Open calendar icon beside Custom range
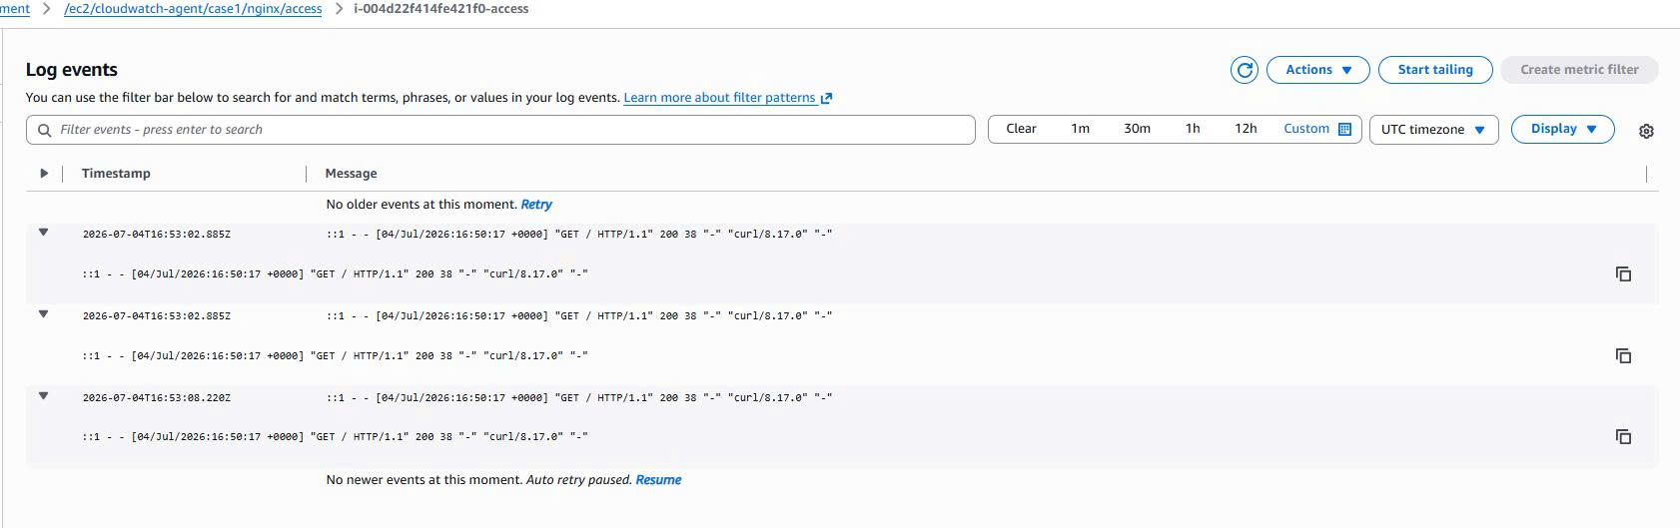The image size is (1680, 528). coord(1344,129)
